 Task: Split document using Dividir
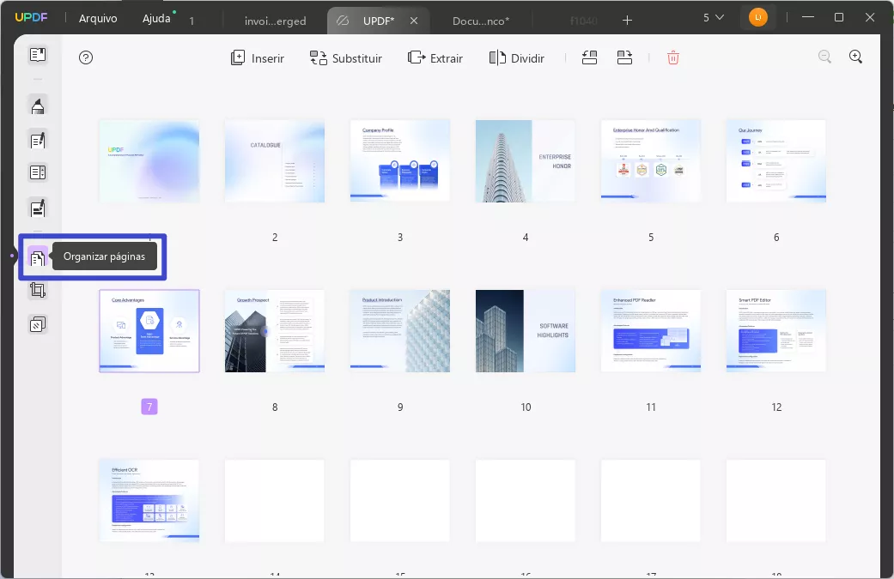[516, 57]
